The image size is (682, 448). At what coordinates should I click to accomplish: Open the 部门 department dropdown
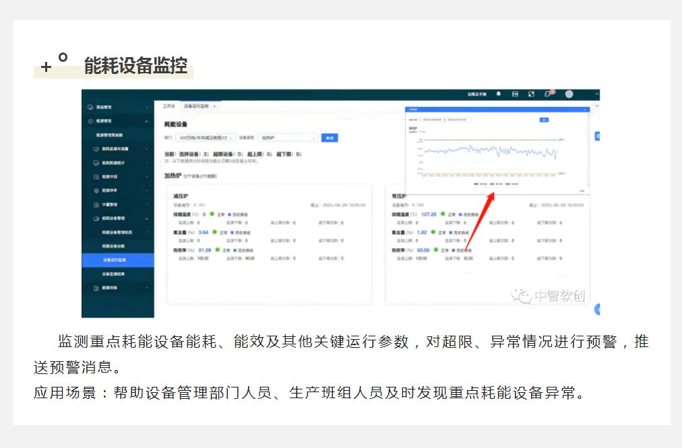[205, 138]
